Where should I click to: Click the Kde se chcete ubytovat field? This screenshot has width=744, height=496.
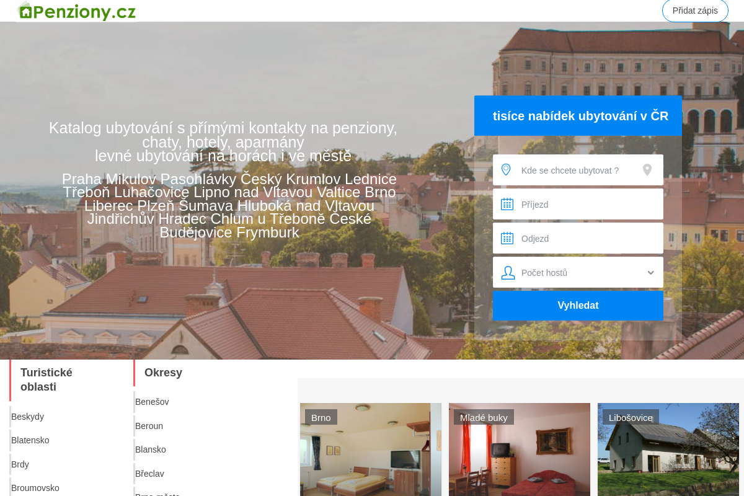[x=578, y=170]
